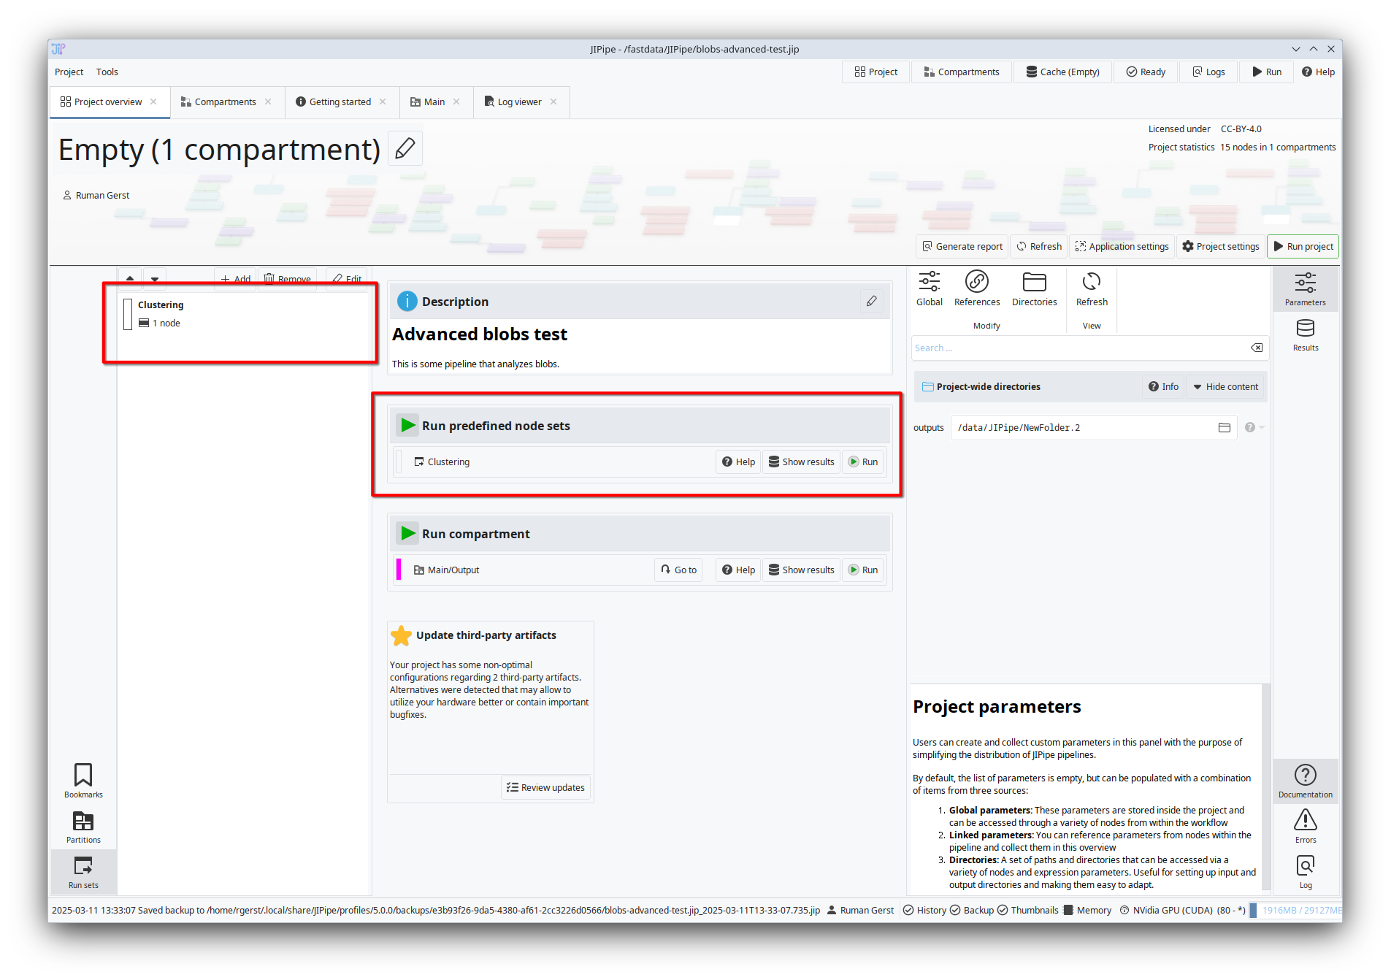
Task: Switch to the Log viewer tab
Action: click(x=519, y=102)
